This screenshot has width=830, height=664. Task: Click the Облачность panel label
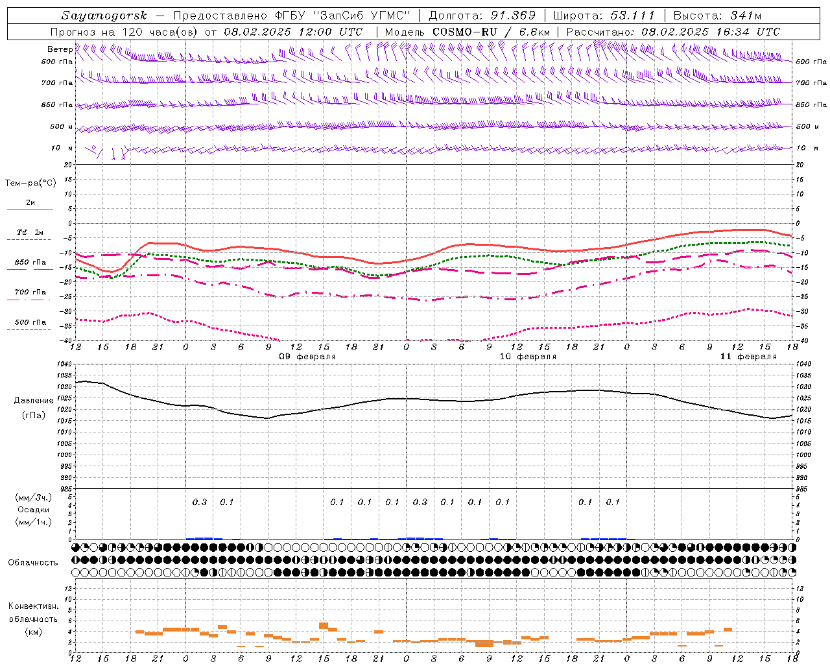(x=33, y=562)
